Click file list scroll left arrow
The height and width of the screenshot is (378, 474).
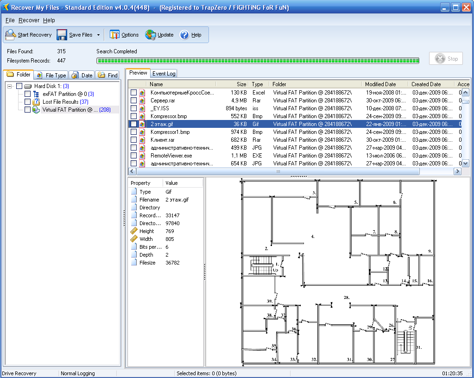[x=132, y=171]
